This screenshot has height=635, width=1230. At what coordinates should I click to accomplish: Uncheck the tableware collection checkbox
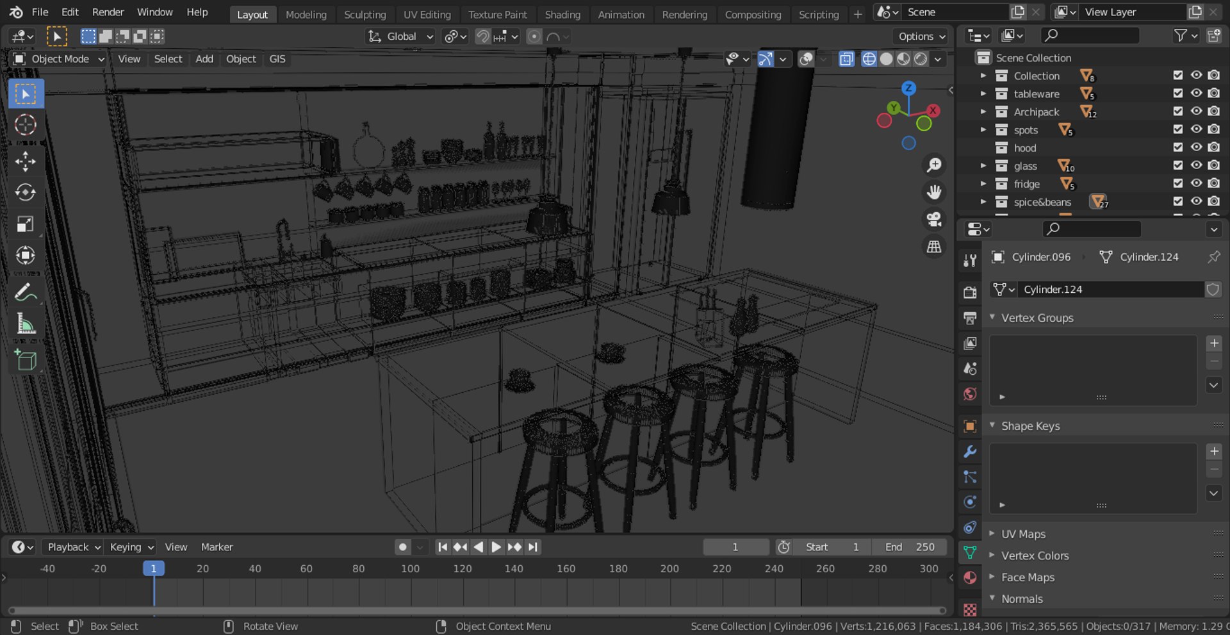(x=1177, y=94)
